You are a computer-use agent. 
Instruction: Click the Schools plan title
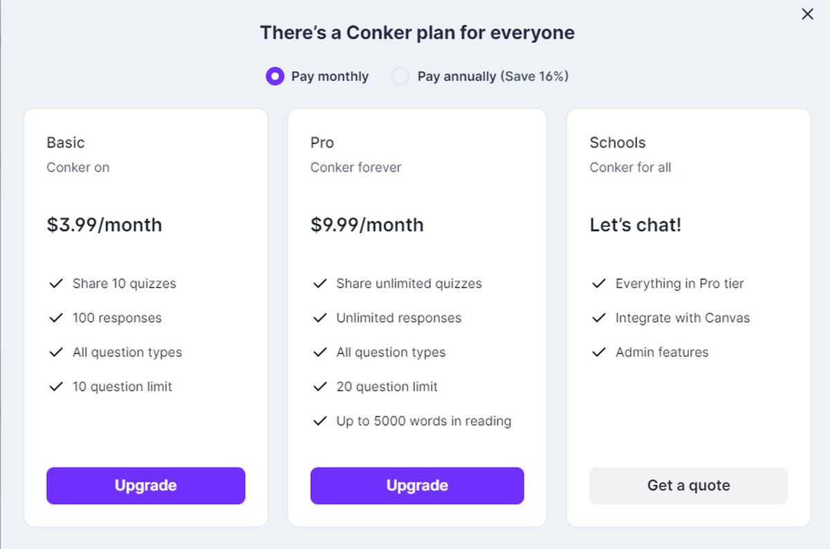click(x=618, y=142)
